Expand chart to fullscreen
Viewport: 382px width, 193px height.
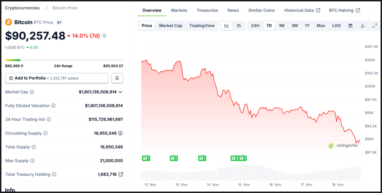(x=375, y=26)
